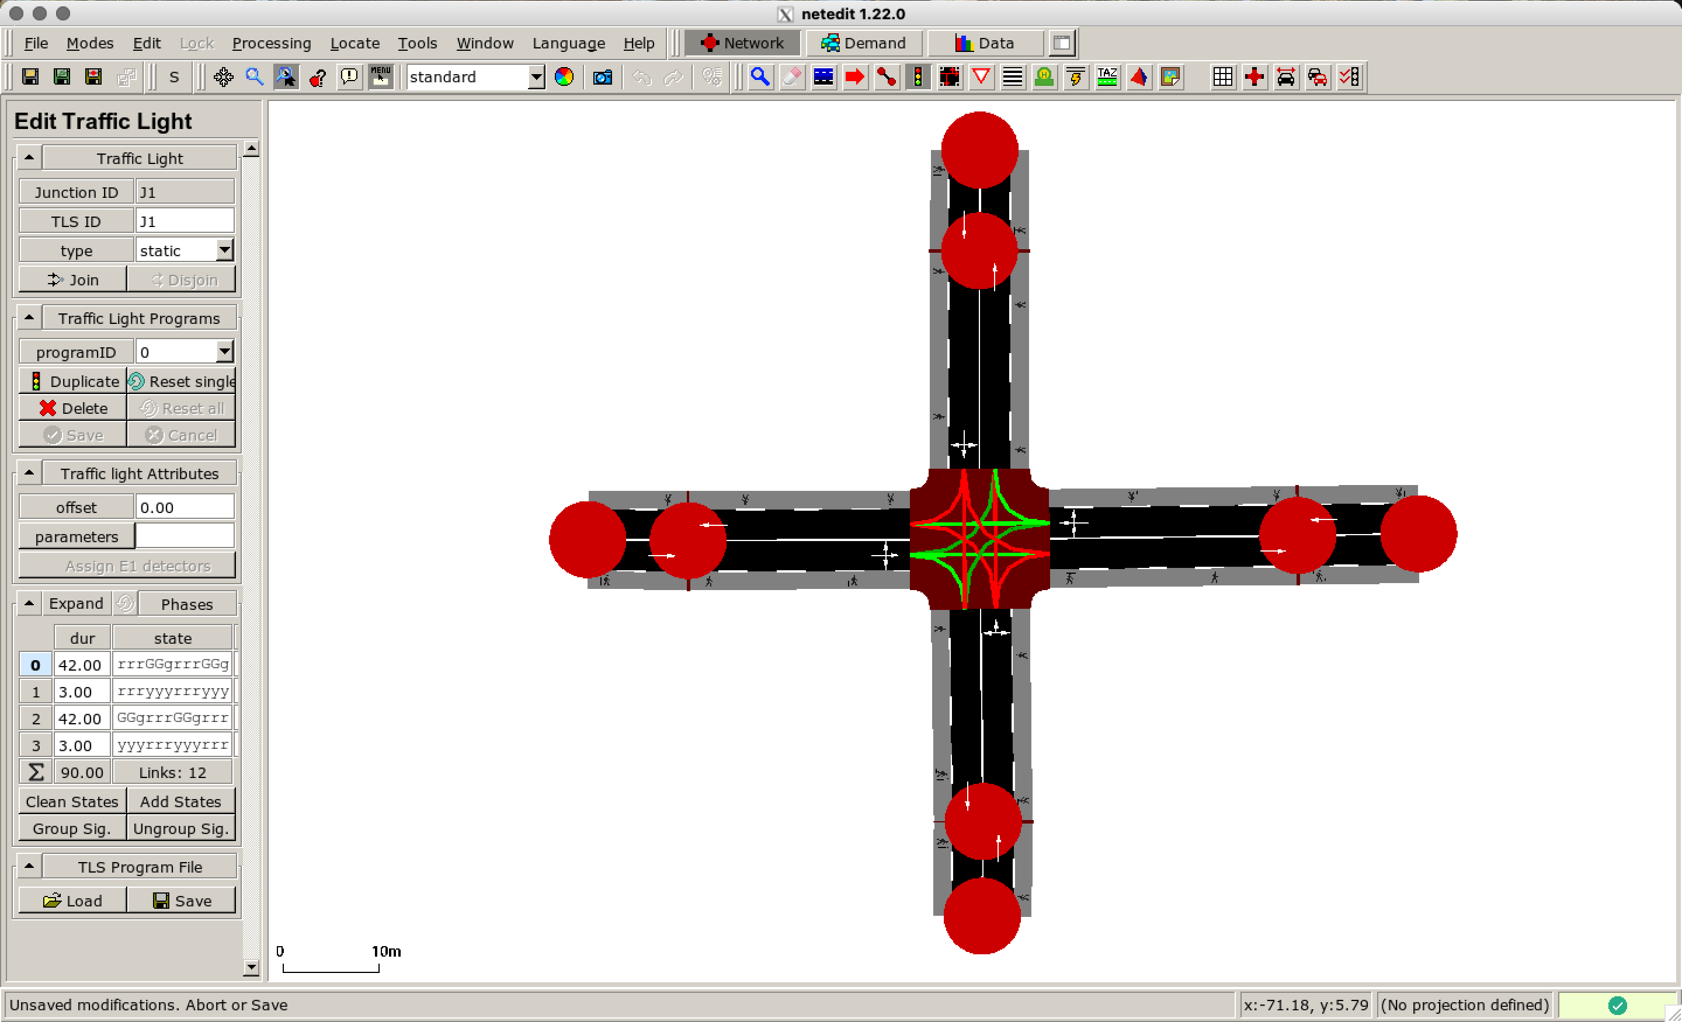Select the Inspect mode magnifier icon
This screenshot has height=1022, width=1682.
[x=760, y=77]
